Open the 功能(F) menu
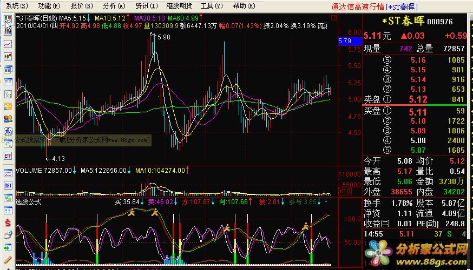This screenshot has height=270, width=473. (49, 6)
